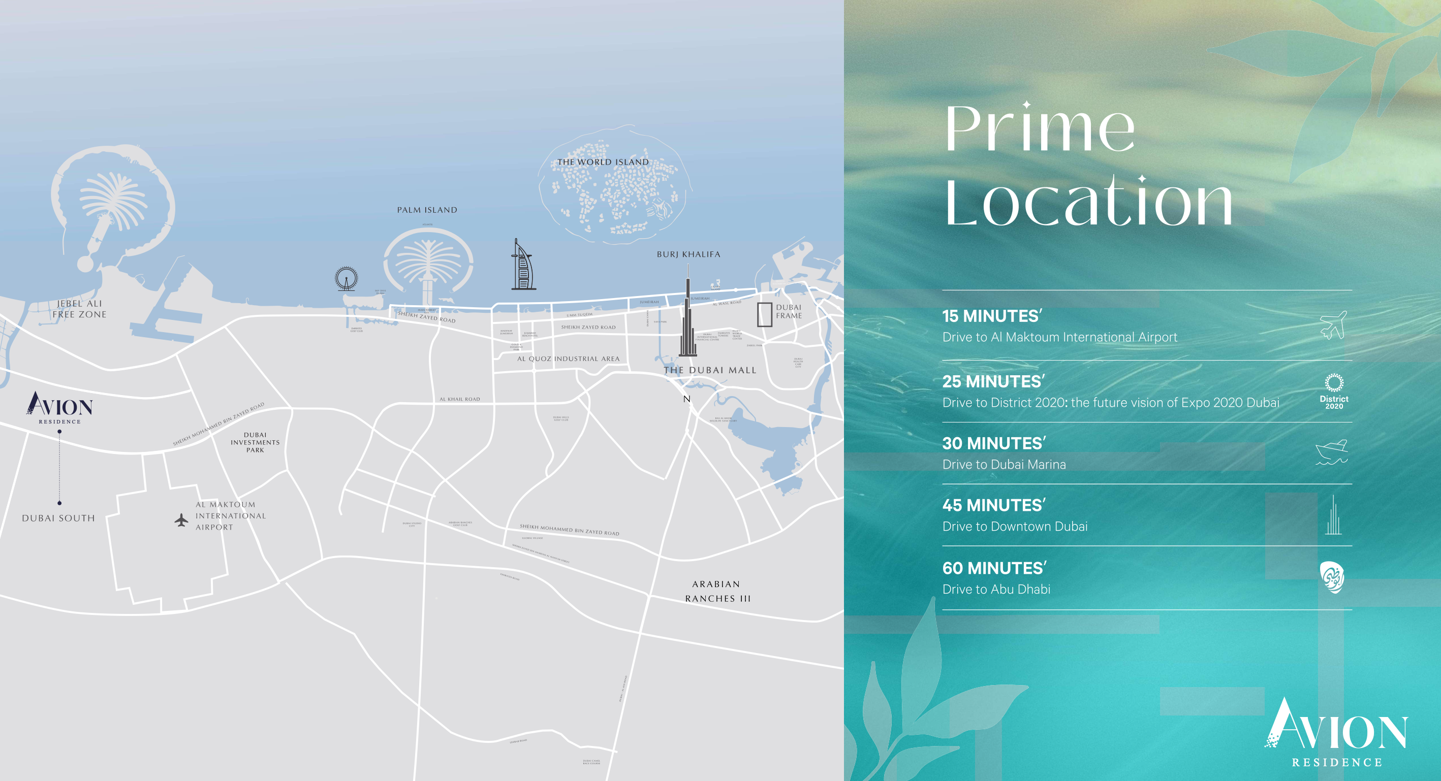The height and width of the screenshot is (781, 1441).
Task: Click Drive to Dubai Marina text
Action: click(x=1004, y=465)
